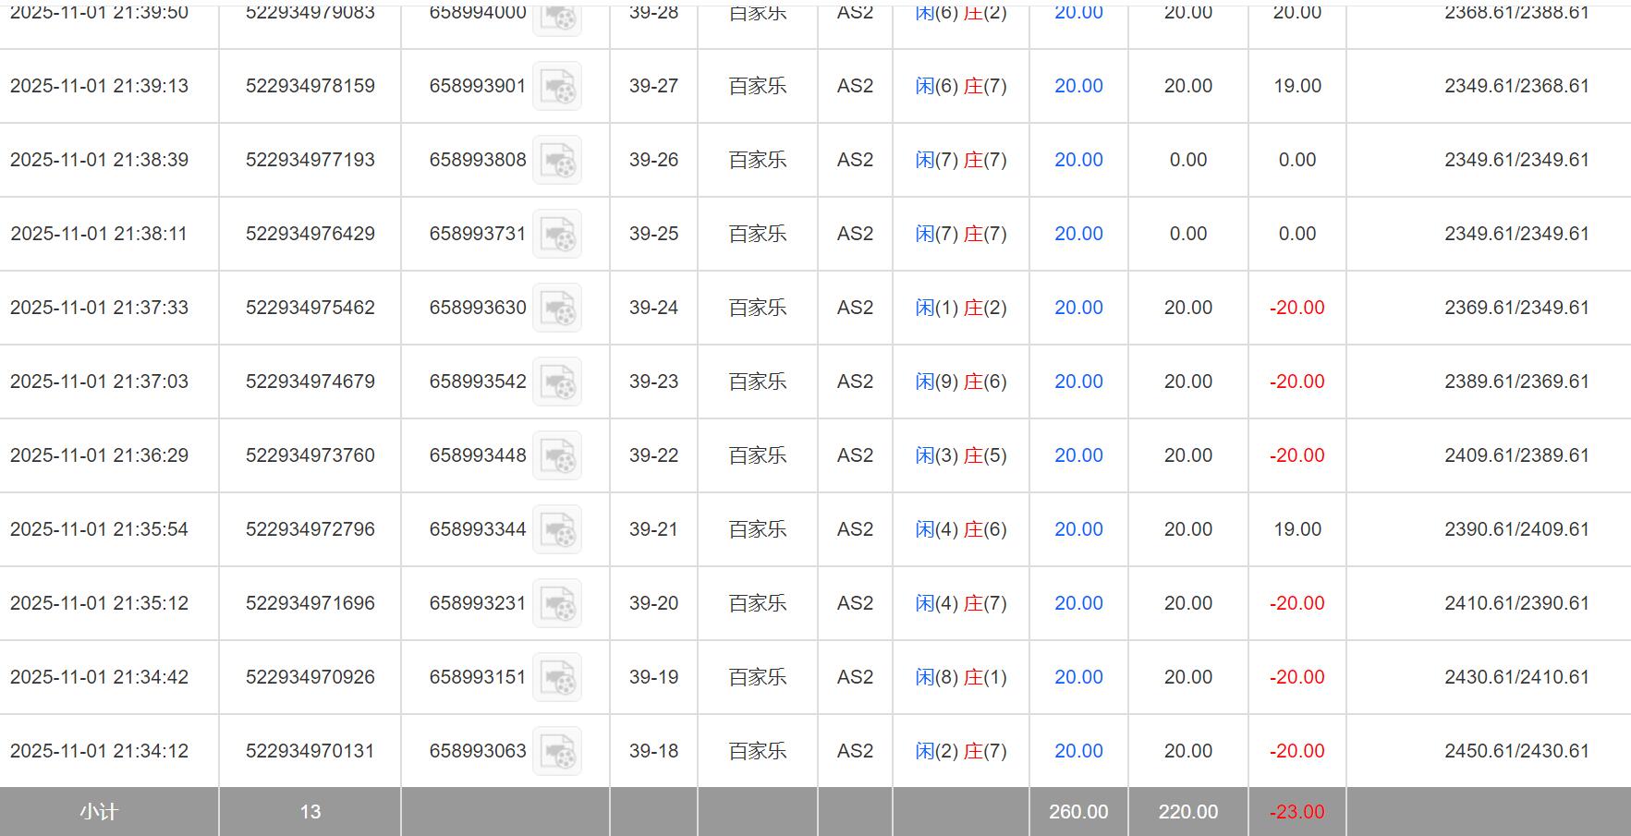Open the replay icon beside 658993063
This screenshot has width=1631, height=836.
tap(557, 751)
